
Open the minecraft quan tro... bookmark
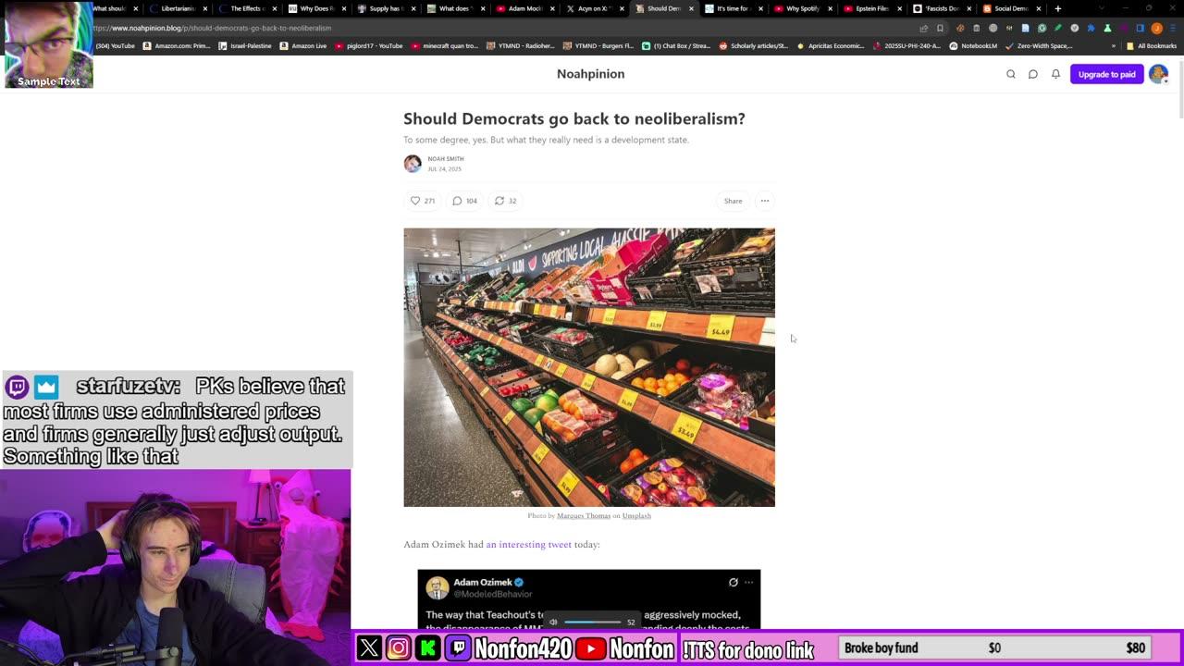pyautogui.click(x=444, y=45)
